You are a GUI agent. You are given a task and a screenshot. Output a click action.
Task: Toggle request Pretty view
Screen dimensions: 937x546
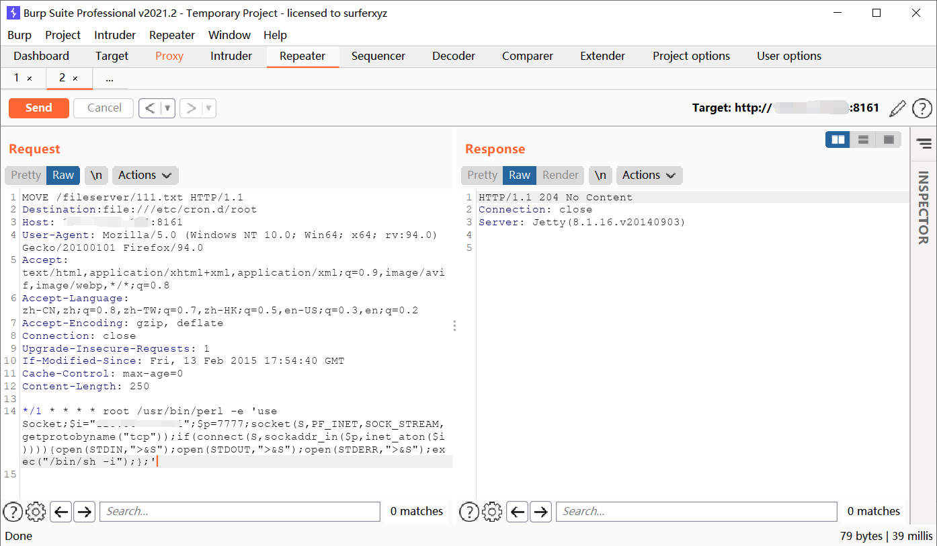26,175
